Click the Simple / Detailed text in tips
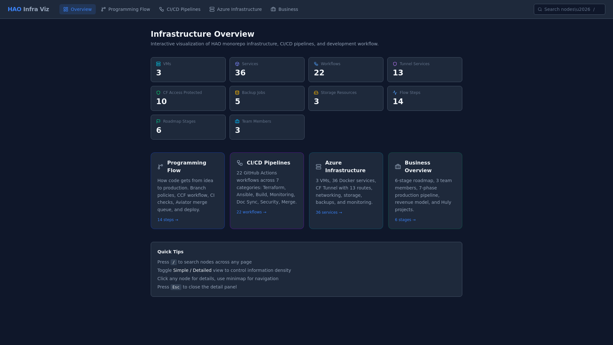Viewport: 613px width, 345px height. tap(192, 270)
